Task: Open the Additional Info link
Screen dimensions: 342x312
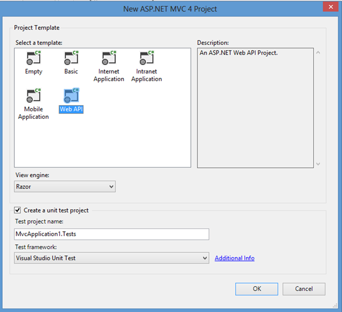Action: tap(234, 258)
